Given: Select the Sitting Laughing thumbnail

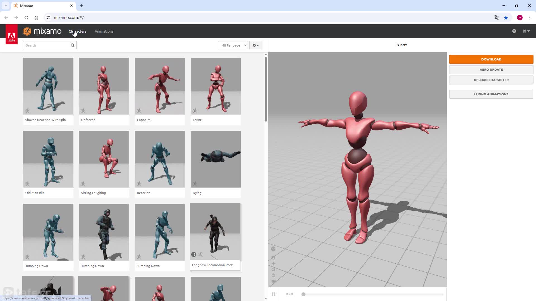Looking at the screenshot, I should coord(104,159).
